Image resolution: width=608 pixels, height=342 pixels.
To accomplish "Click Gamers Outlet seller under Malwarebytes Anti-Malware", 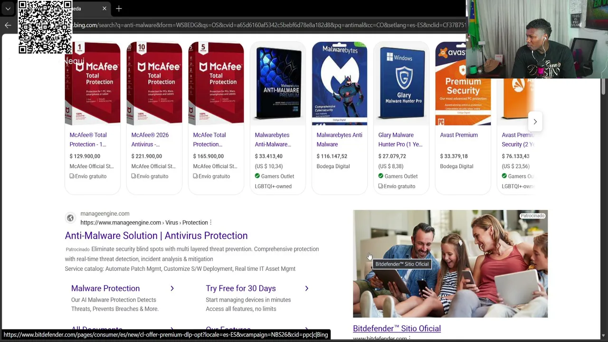I will (277, 176).
